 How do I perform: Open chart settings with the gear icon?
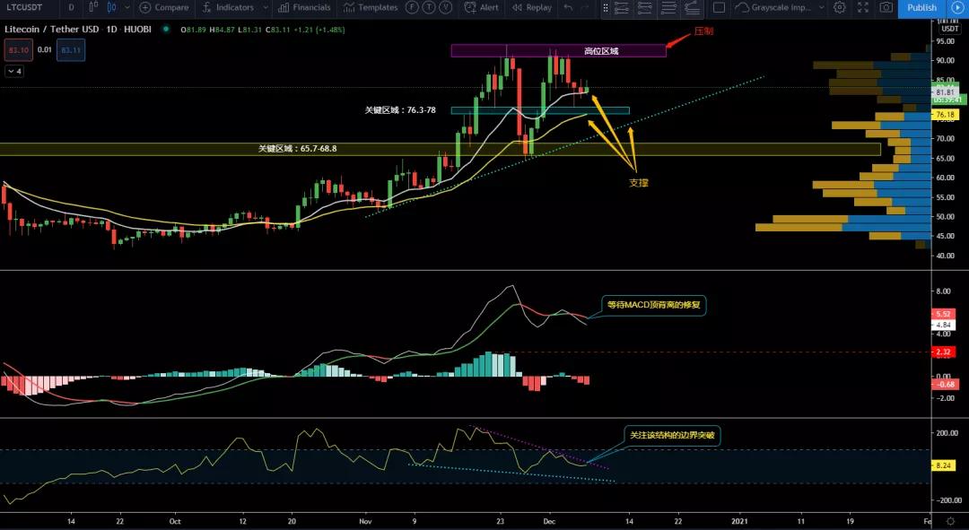[839, 7]
